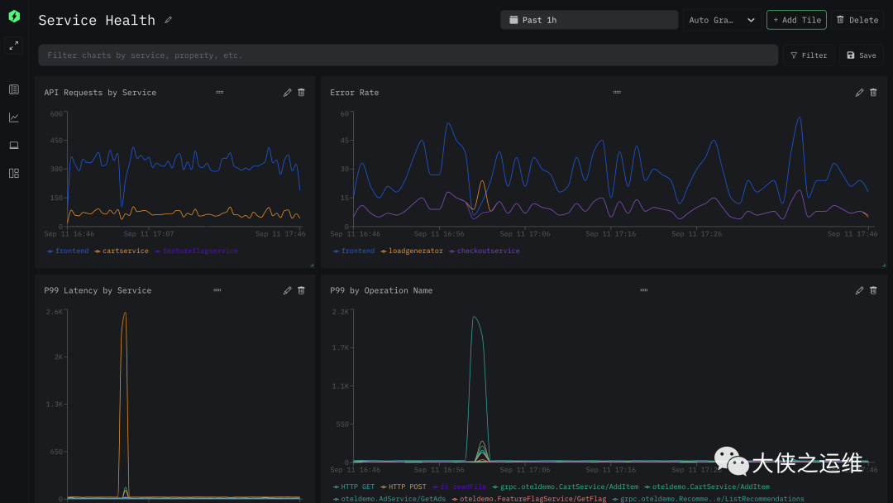Delete the Error Rate tile
The height and width of the screenshot is (503, 893).
[x=873, y=93]
